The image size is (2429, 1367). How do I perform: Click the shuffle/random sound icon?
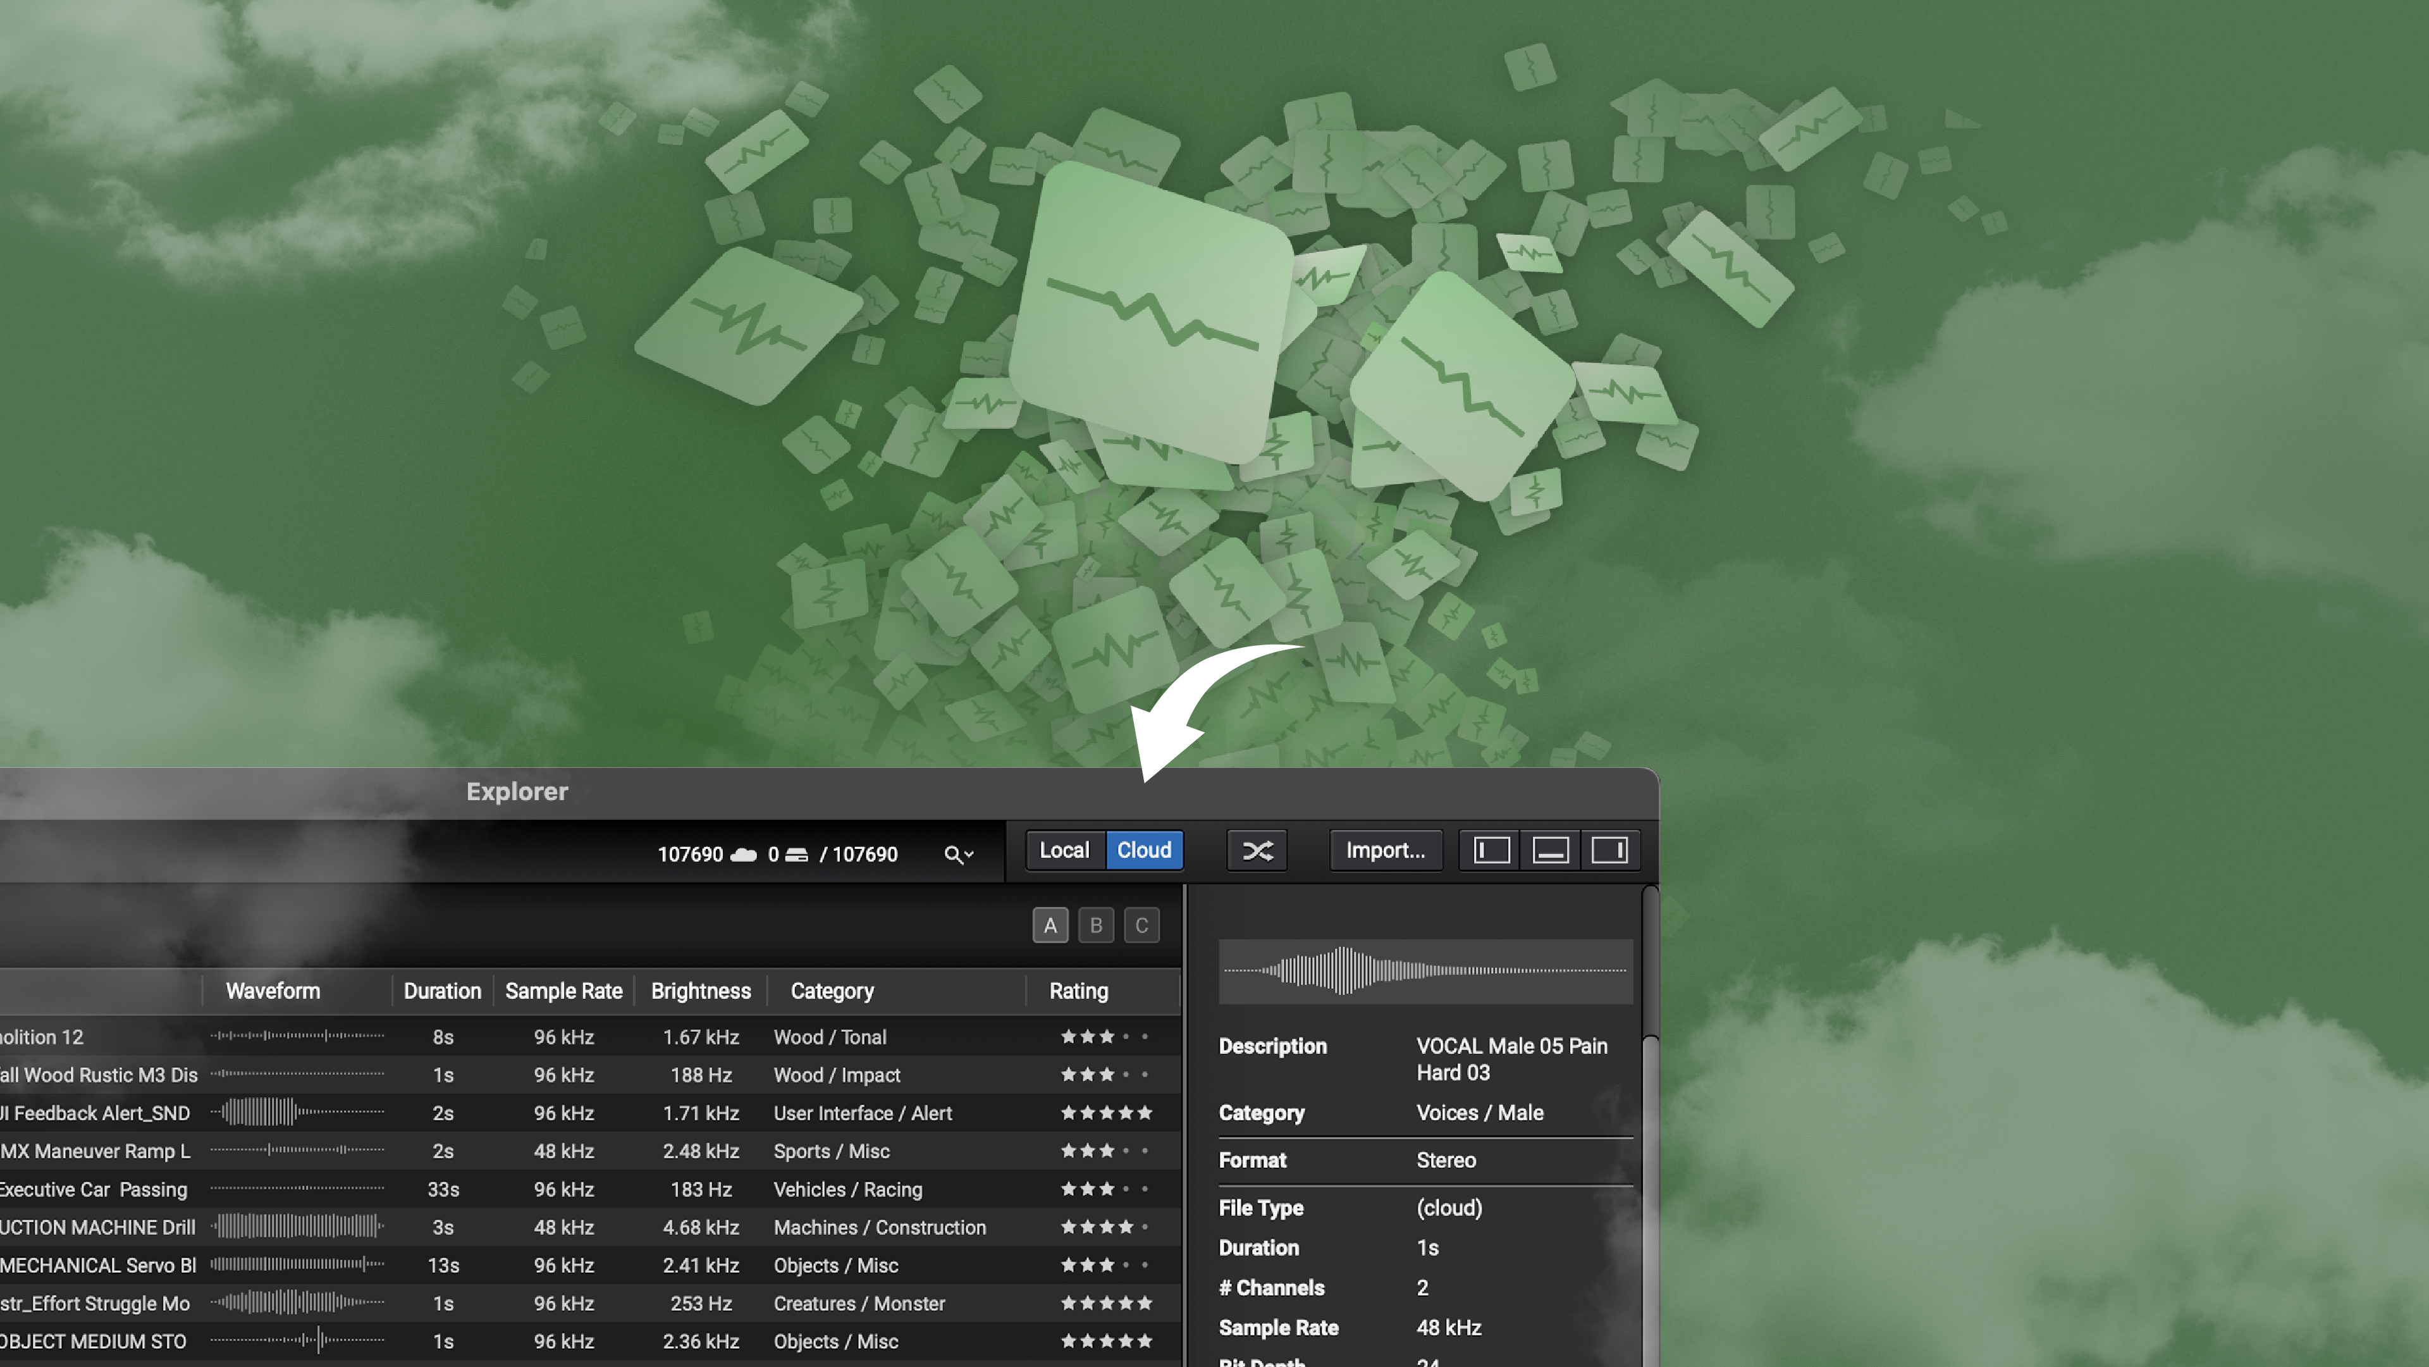pos(1257,850)
